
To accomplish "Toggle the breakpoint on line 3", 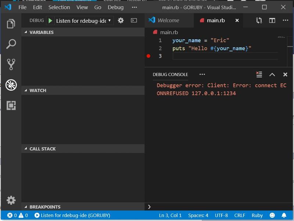I will pos(148,56).
